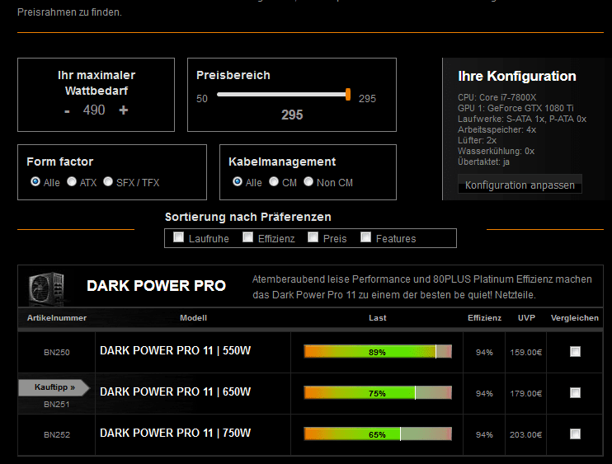Open the DARK POWER PRO series heading

click(156, 286)
